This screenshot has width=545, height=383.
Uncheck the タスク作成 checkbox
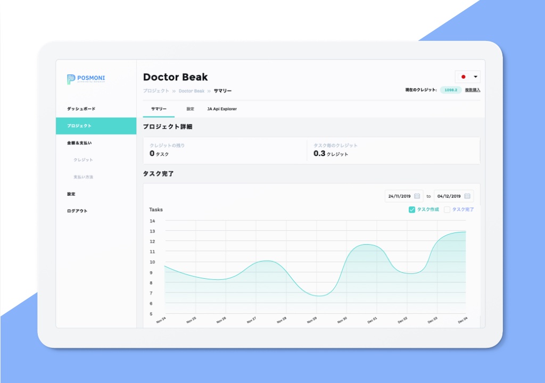412,210
